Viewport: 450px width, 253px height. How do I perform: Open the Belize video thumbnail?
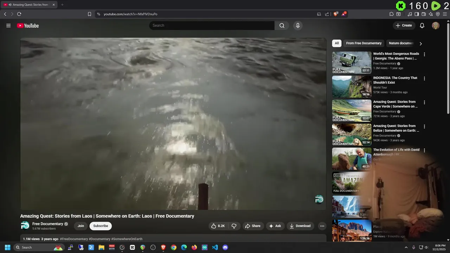point(352,134)
